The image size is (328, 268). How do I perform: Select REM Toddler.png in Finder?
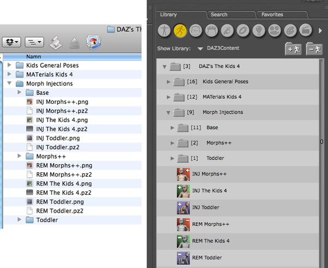(x=60, y=202)
